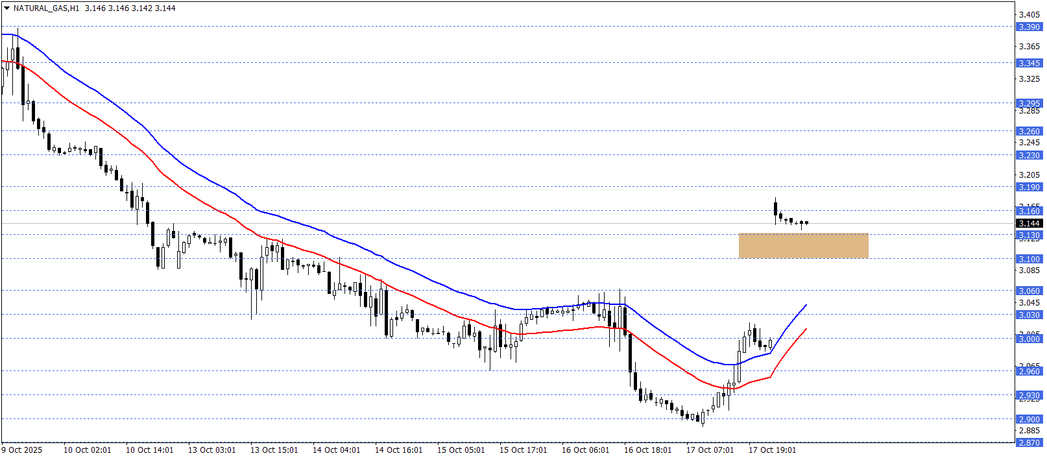Viewport: 1047px width, 458px height.
Task: Click the 2.870 label at the axis bottom
Action: (1029, 443)
